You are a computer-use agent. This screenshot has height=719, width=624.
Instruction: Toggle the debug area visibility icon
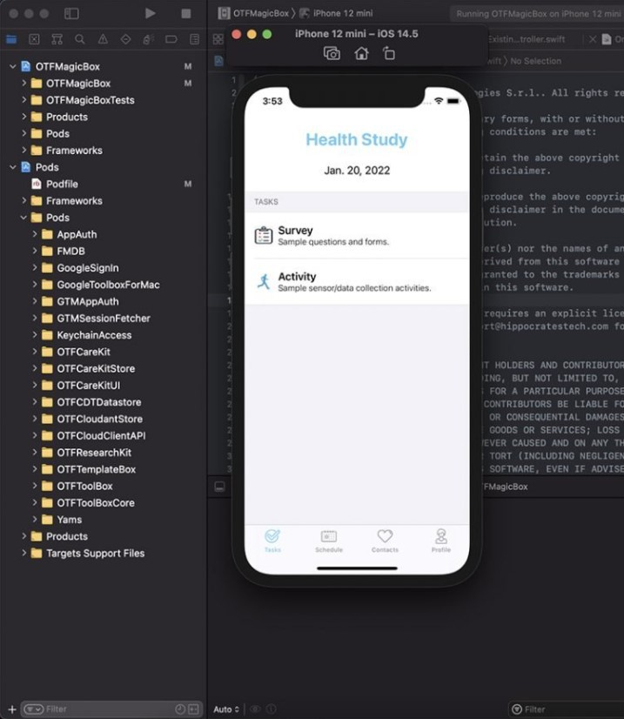pos(219,487)
